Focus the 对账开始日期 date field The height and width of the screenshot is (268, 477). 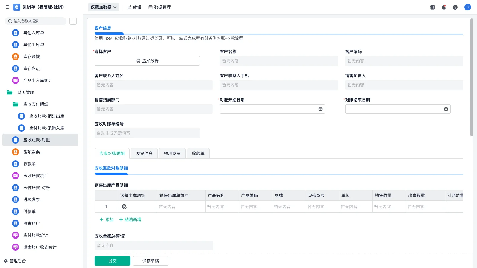coord(272,109)
